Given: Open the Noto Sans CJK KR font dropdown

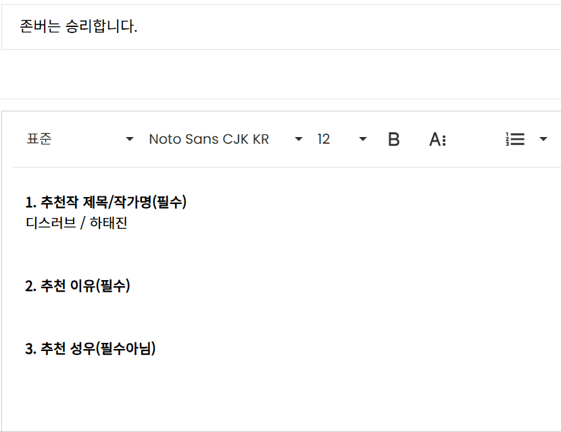Looking at the screenshot, I should (209, 140).
